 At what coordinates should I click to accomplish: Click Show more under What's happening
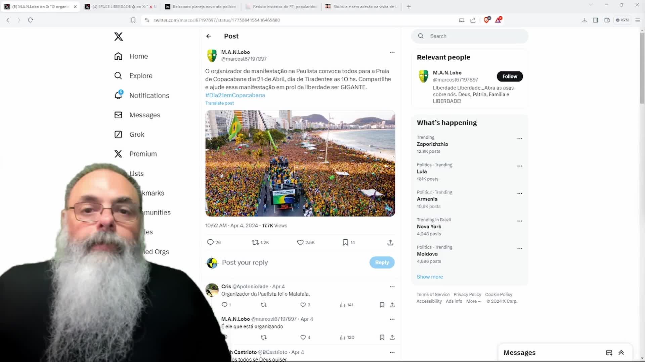tap(430, 277)
